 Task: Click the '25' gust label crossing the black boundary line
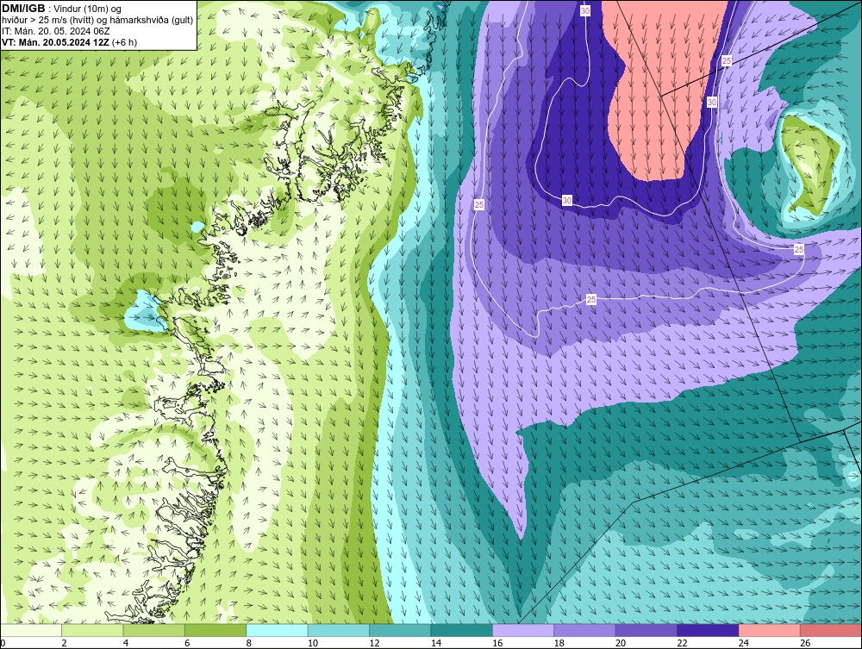coord(727,60)
